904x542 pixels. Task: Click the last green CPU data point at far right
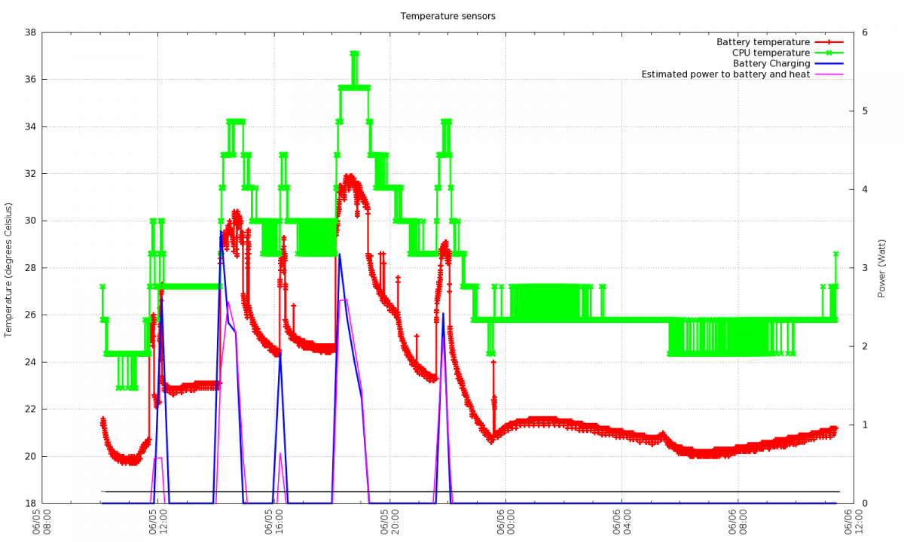[x=835, y=254]
